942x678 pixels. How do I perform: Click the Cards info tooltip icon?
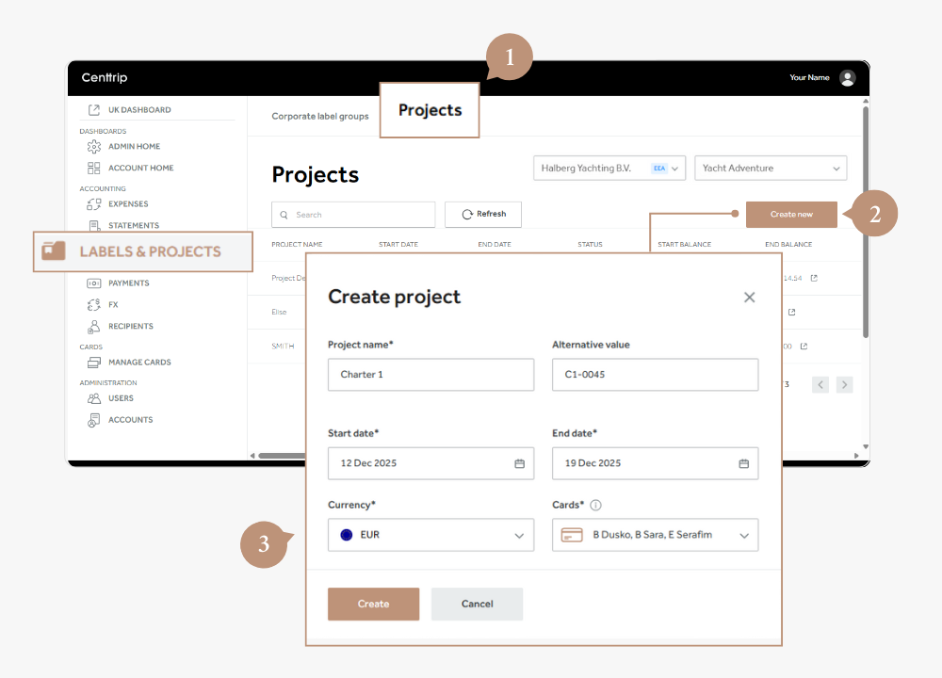point(595,506)
